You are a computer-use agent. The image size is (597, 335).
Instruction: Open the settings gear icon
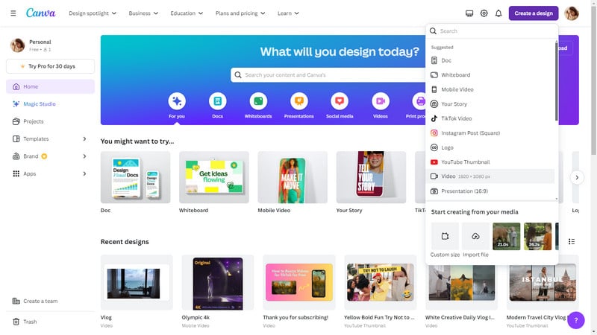[484, 13]
